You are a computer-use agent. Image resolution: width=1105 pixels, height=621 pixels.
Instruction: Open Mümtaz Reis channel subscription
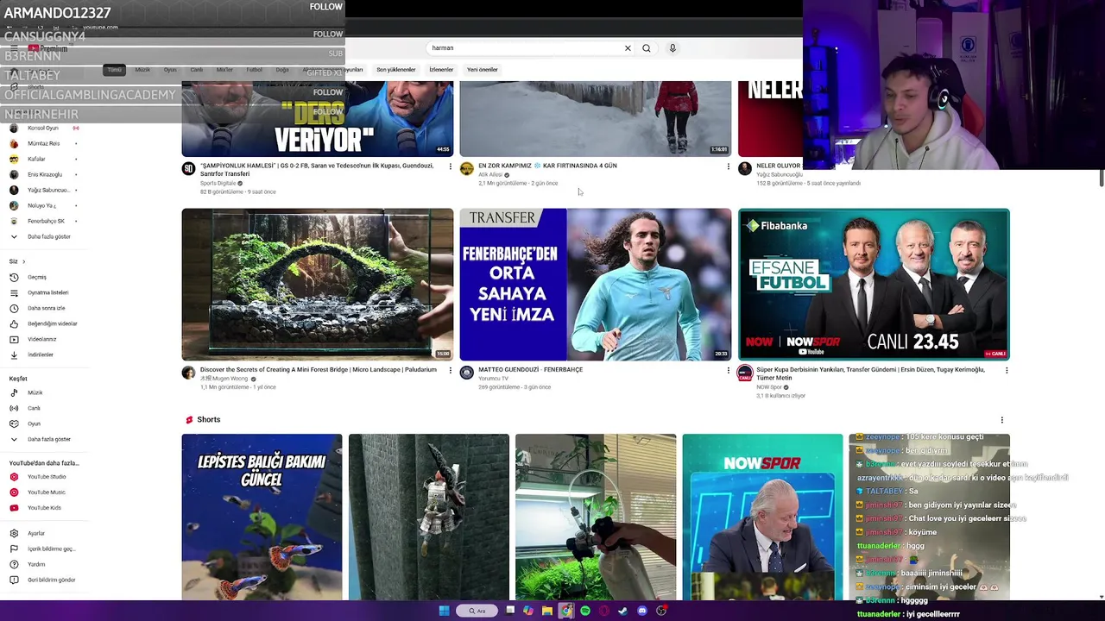(x=43, y=143)
